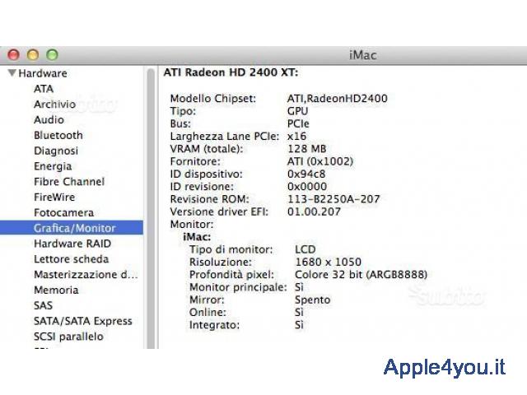Select Diagnosi in the hardware list
527x395 pixels.
click(56, 151)
